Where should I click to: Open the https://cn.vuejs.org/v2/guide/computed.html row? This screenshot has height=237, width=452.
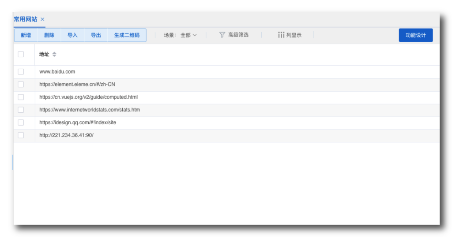click(226, 97)
